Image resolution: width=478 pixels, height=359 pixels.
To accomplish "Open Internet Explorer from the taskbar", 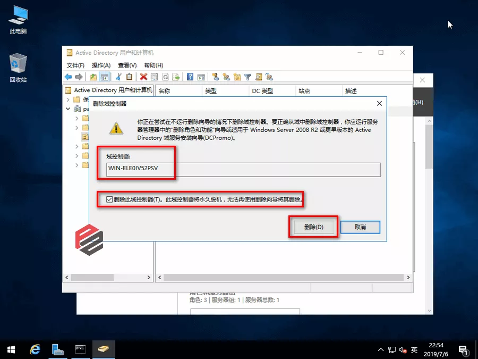I will click(x=35, y=349).
